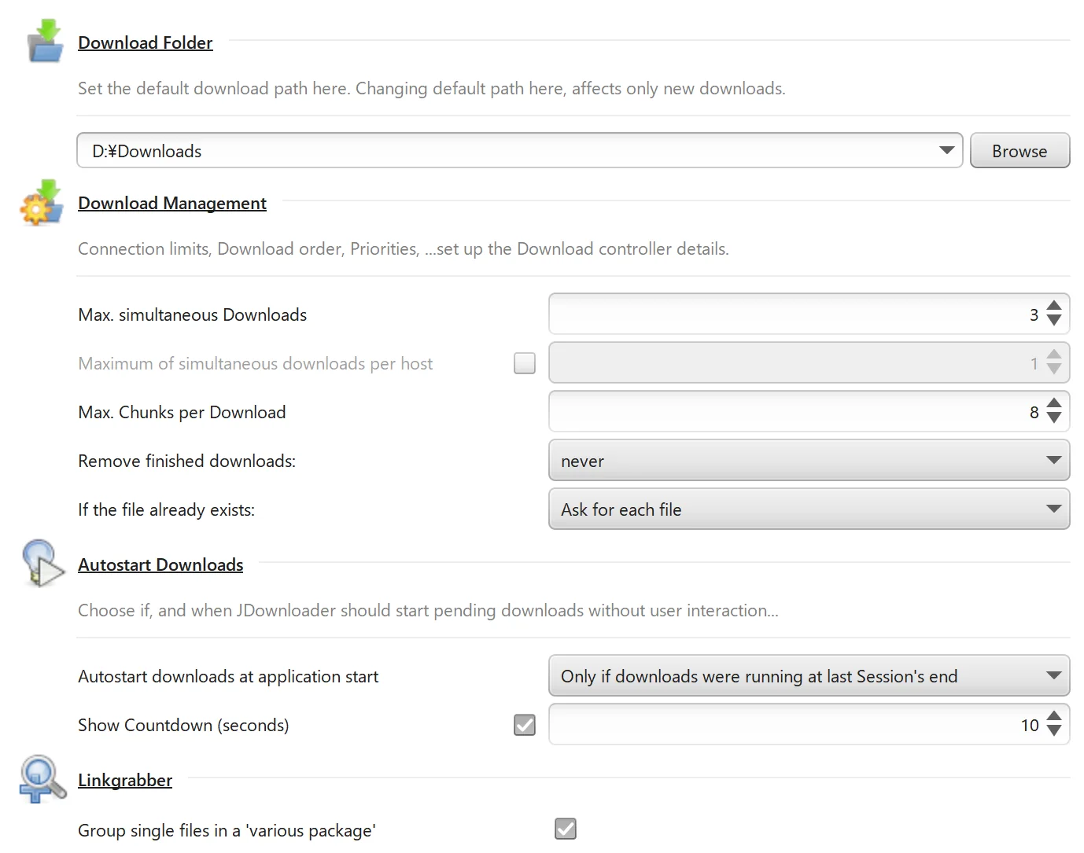
Task: Click the D:\Downloads path input field
Action: (x=472, y=150)
